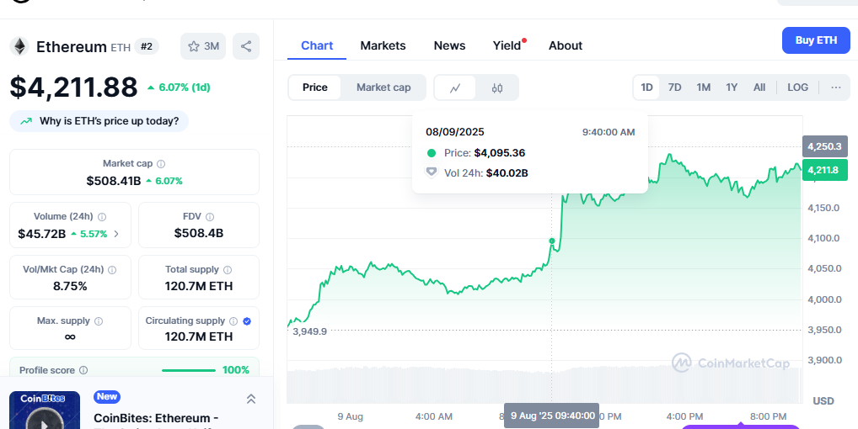Click the 8.75% Vol/Mkt Cap value

(x=70, y=286)
